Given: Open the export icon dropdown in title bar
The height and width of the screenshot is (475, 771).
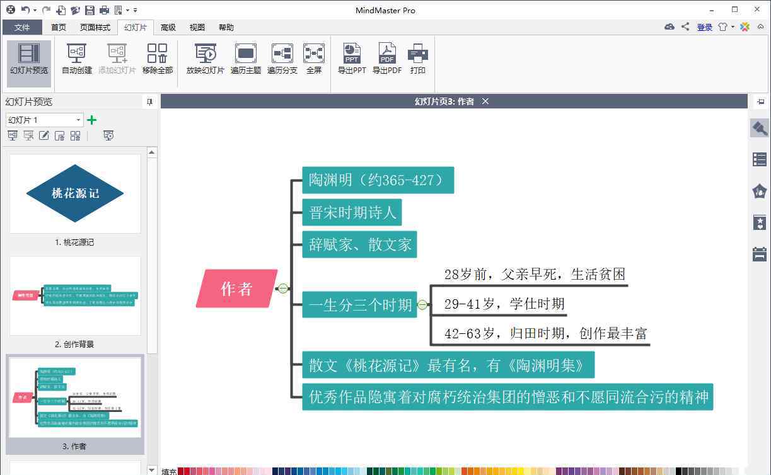Looking at the screenshot, I should point(127,10).
